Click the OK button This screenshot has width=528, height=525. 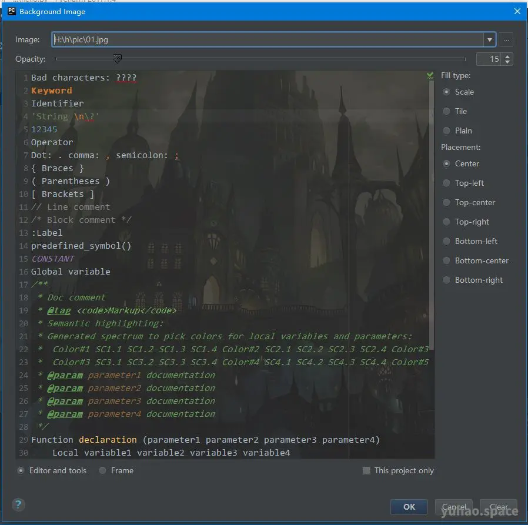click(x=409, y=507)
